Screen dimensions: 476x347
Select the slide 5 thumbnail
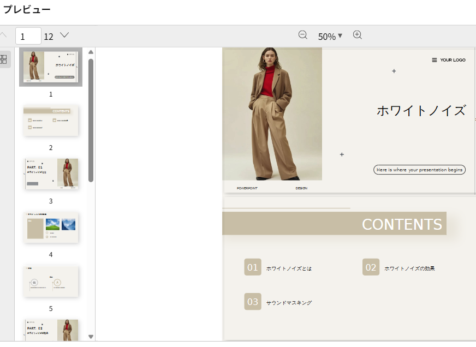click(x=51, y=281)
